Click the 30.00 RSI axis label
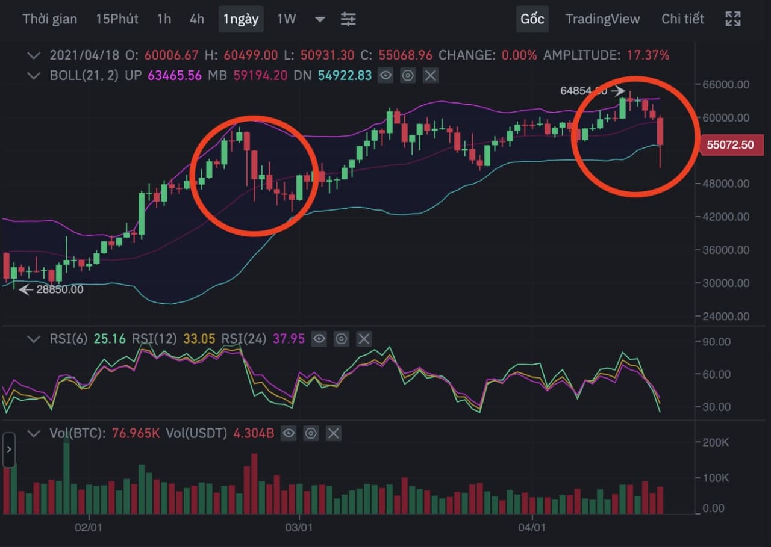 (716, 407)
